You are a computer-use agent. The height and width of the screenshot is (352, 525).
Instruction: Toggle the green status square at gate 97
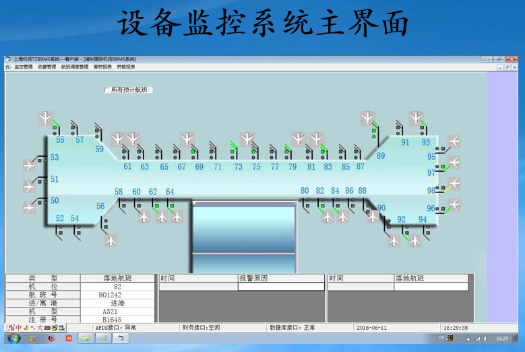(x=442, y=166)
